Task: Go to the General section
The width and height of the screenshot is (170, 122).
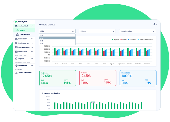Action: (x=23, y=30)
